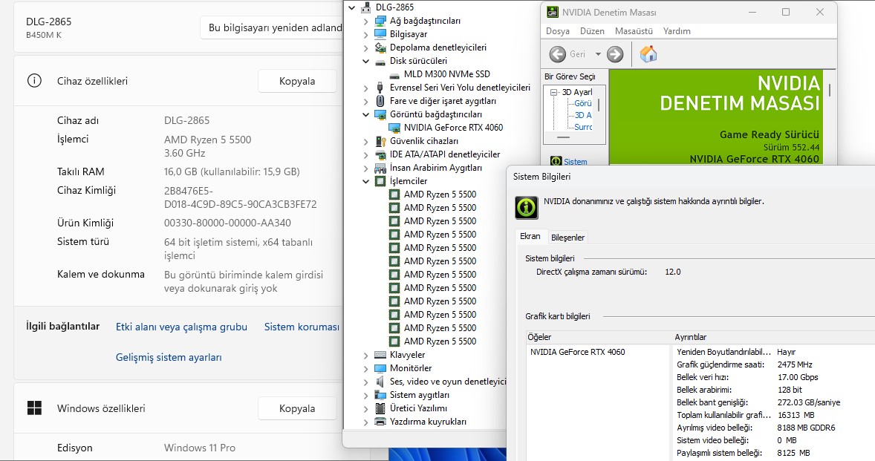Viewport: 875px width, 461px height.
Task: Click the IDE ATA/ATAPI denetleyiciler icon
Action: 380,154
